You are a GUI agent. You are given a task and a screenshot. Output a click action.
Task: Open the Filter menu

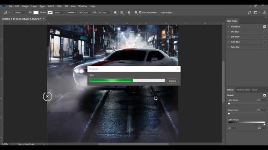click(x=59, y=6)
